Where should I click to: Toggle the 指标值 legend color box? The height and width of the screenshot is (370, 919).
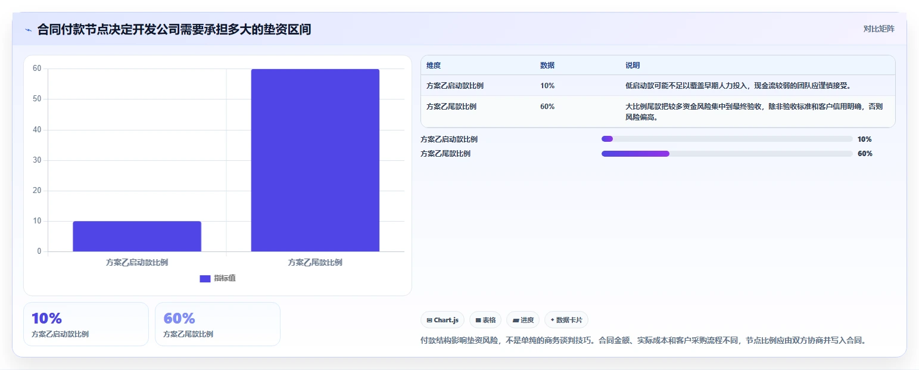pyautogui.click(x=205, y=278)
